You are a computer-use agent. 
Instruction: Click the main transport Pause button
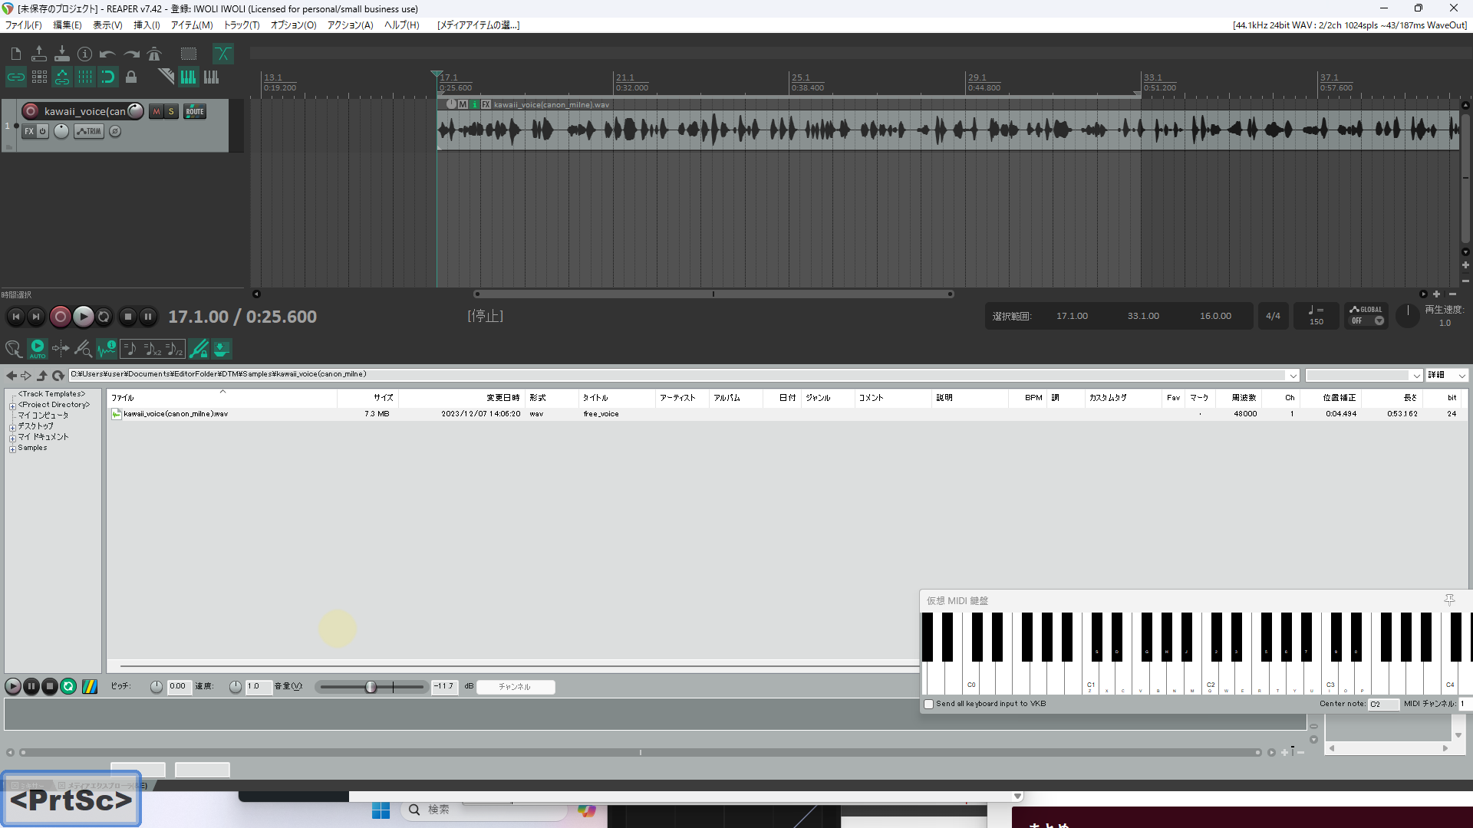click(148, 317)
